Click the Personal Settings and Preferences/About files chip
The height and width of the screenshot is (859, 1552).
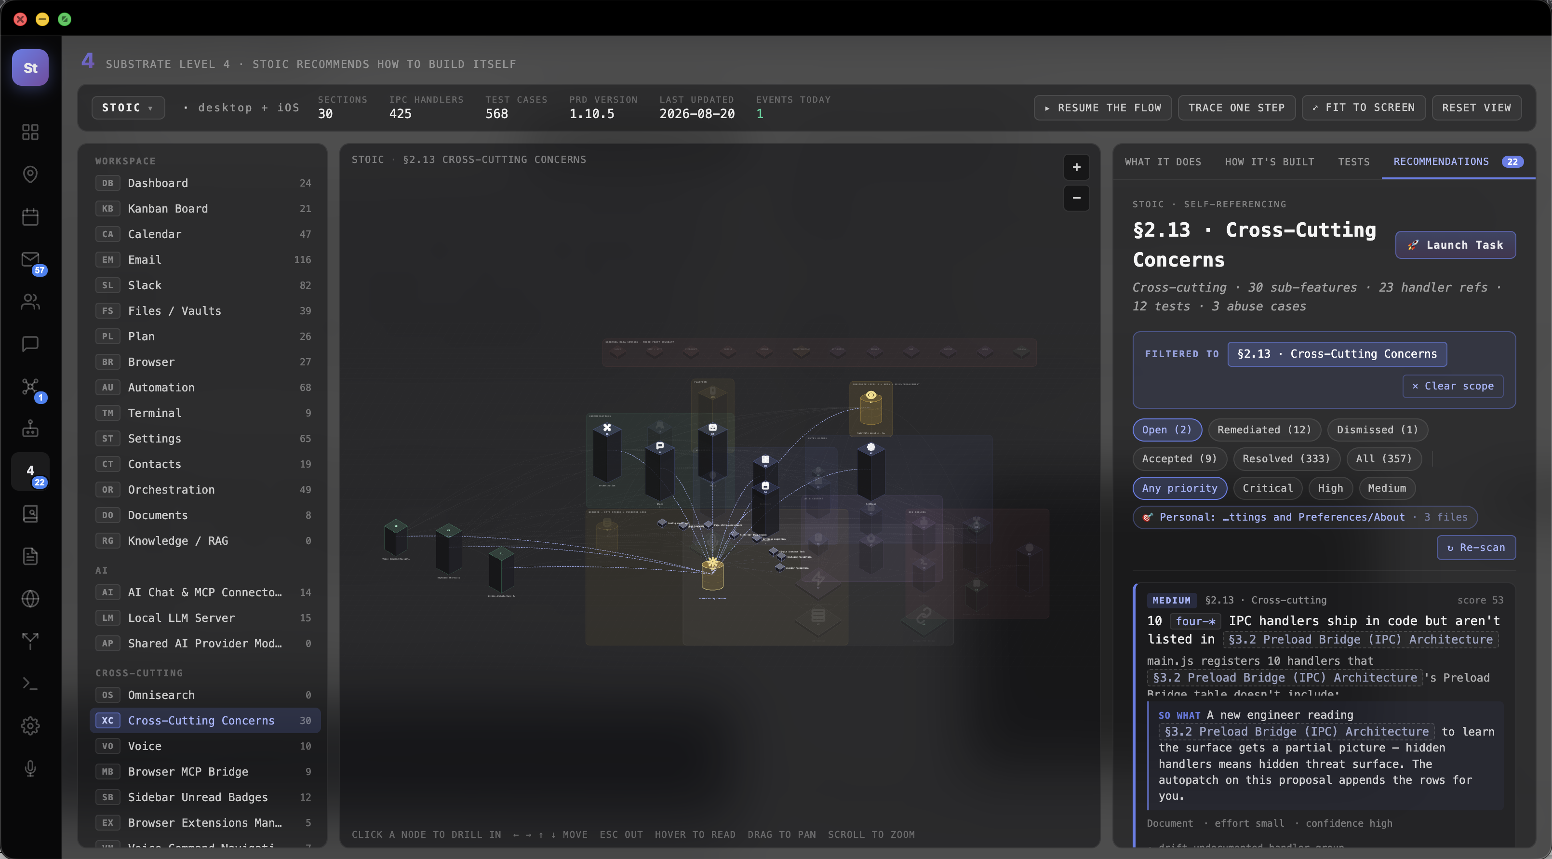click(1305, 517)
